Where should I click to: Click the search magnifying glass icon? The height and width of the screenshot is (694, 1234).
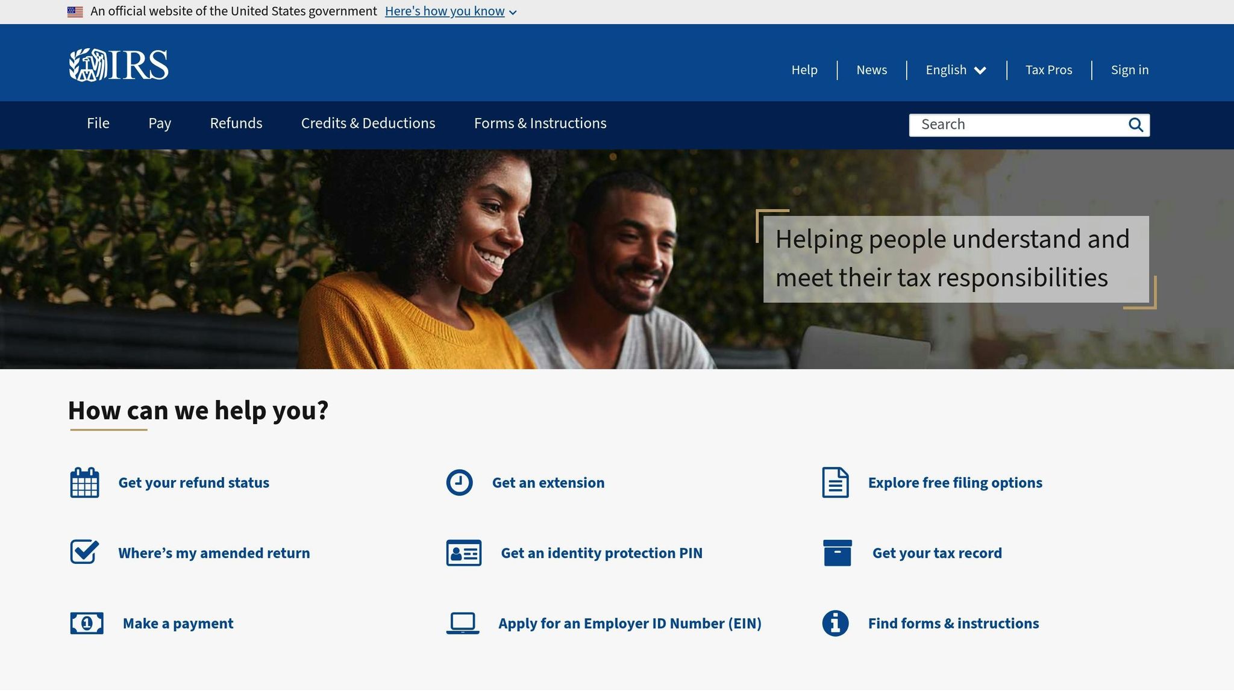[x=1136, y=125]
